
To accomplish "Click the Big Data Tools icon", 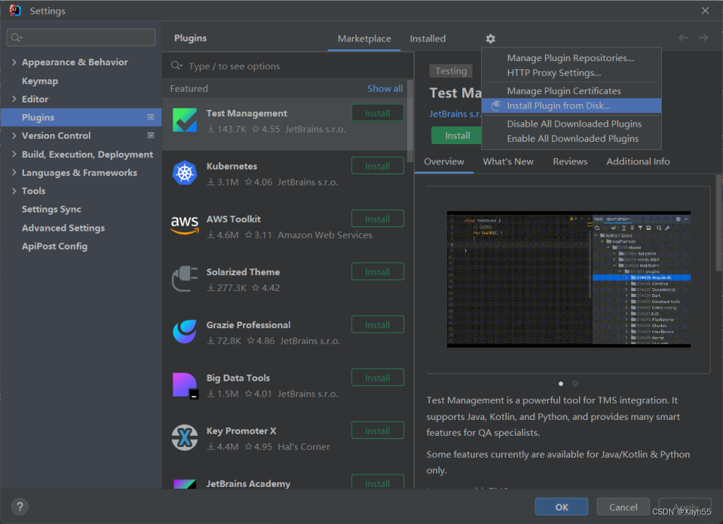I will (x=185, y=385).
